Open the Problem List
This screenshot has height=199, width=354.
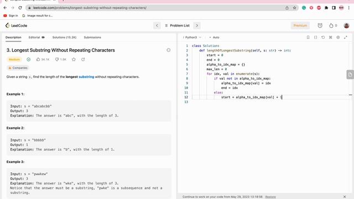click(x=177, y=25)
